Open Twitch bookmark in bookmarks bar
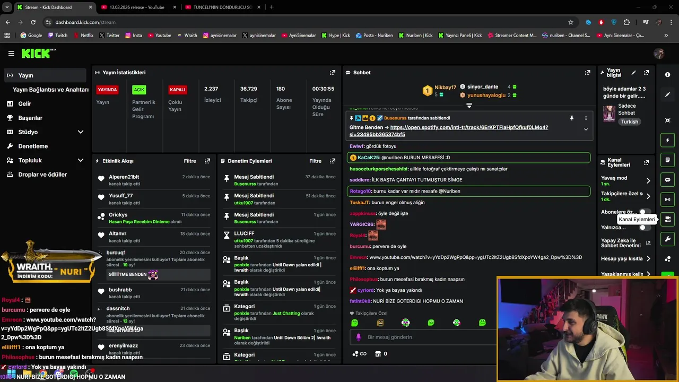 58,36
